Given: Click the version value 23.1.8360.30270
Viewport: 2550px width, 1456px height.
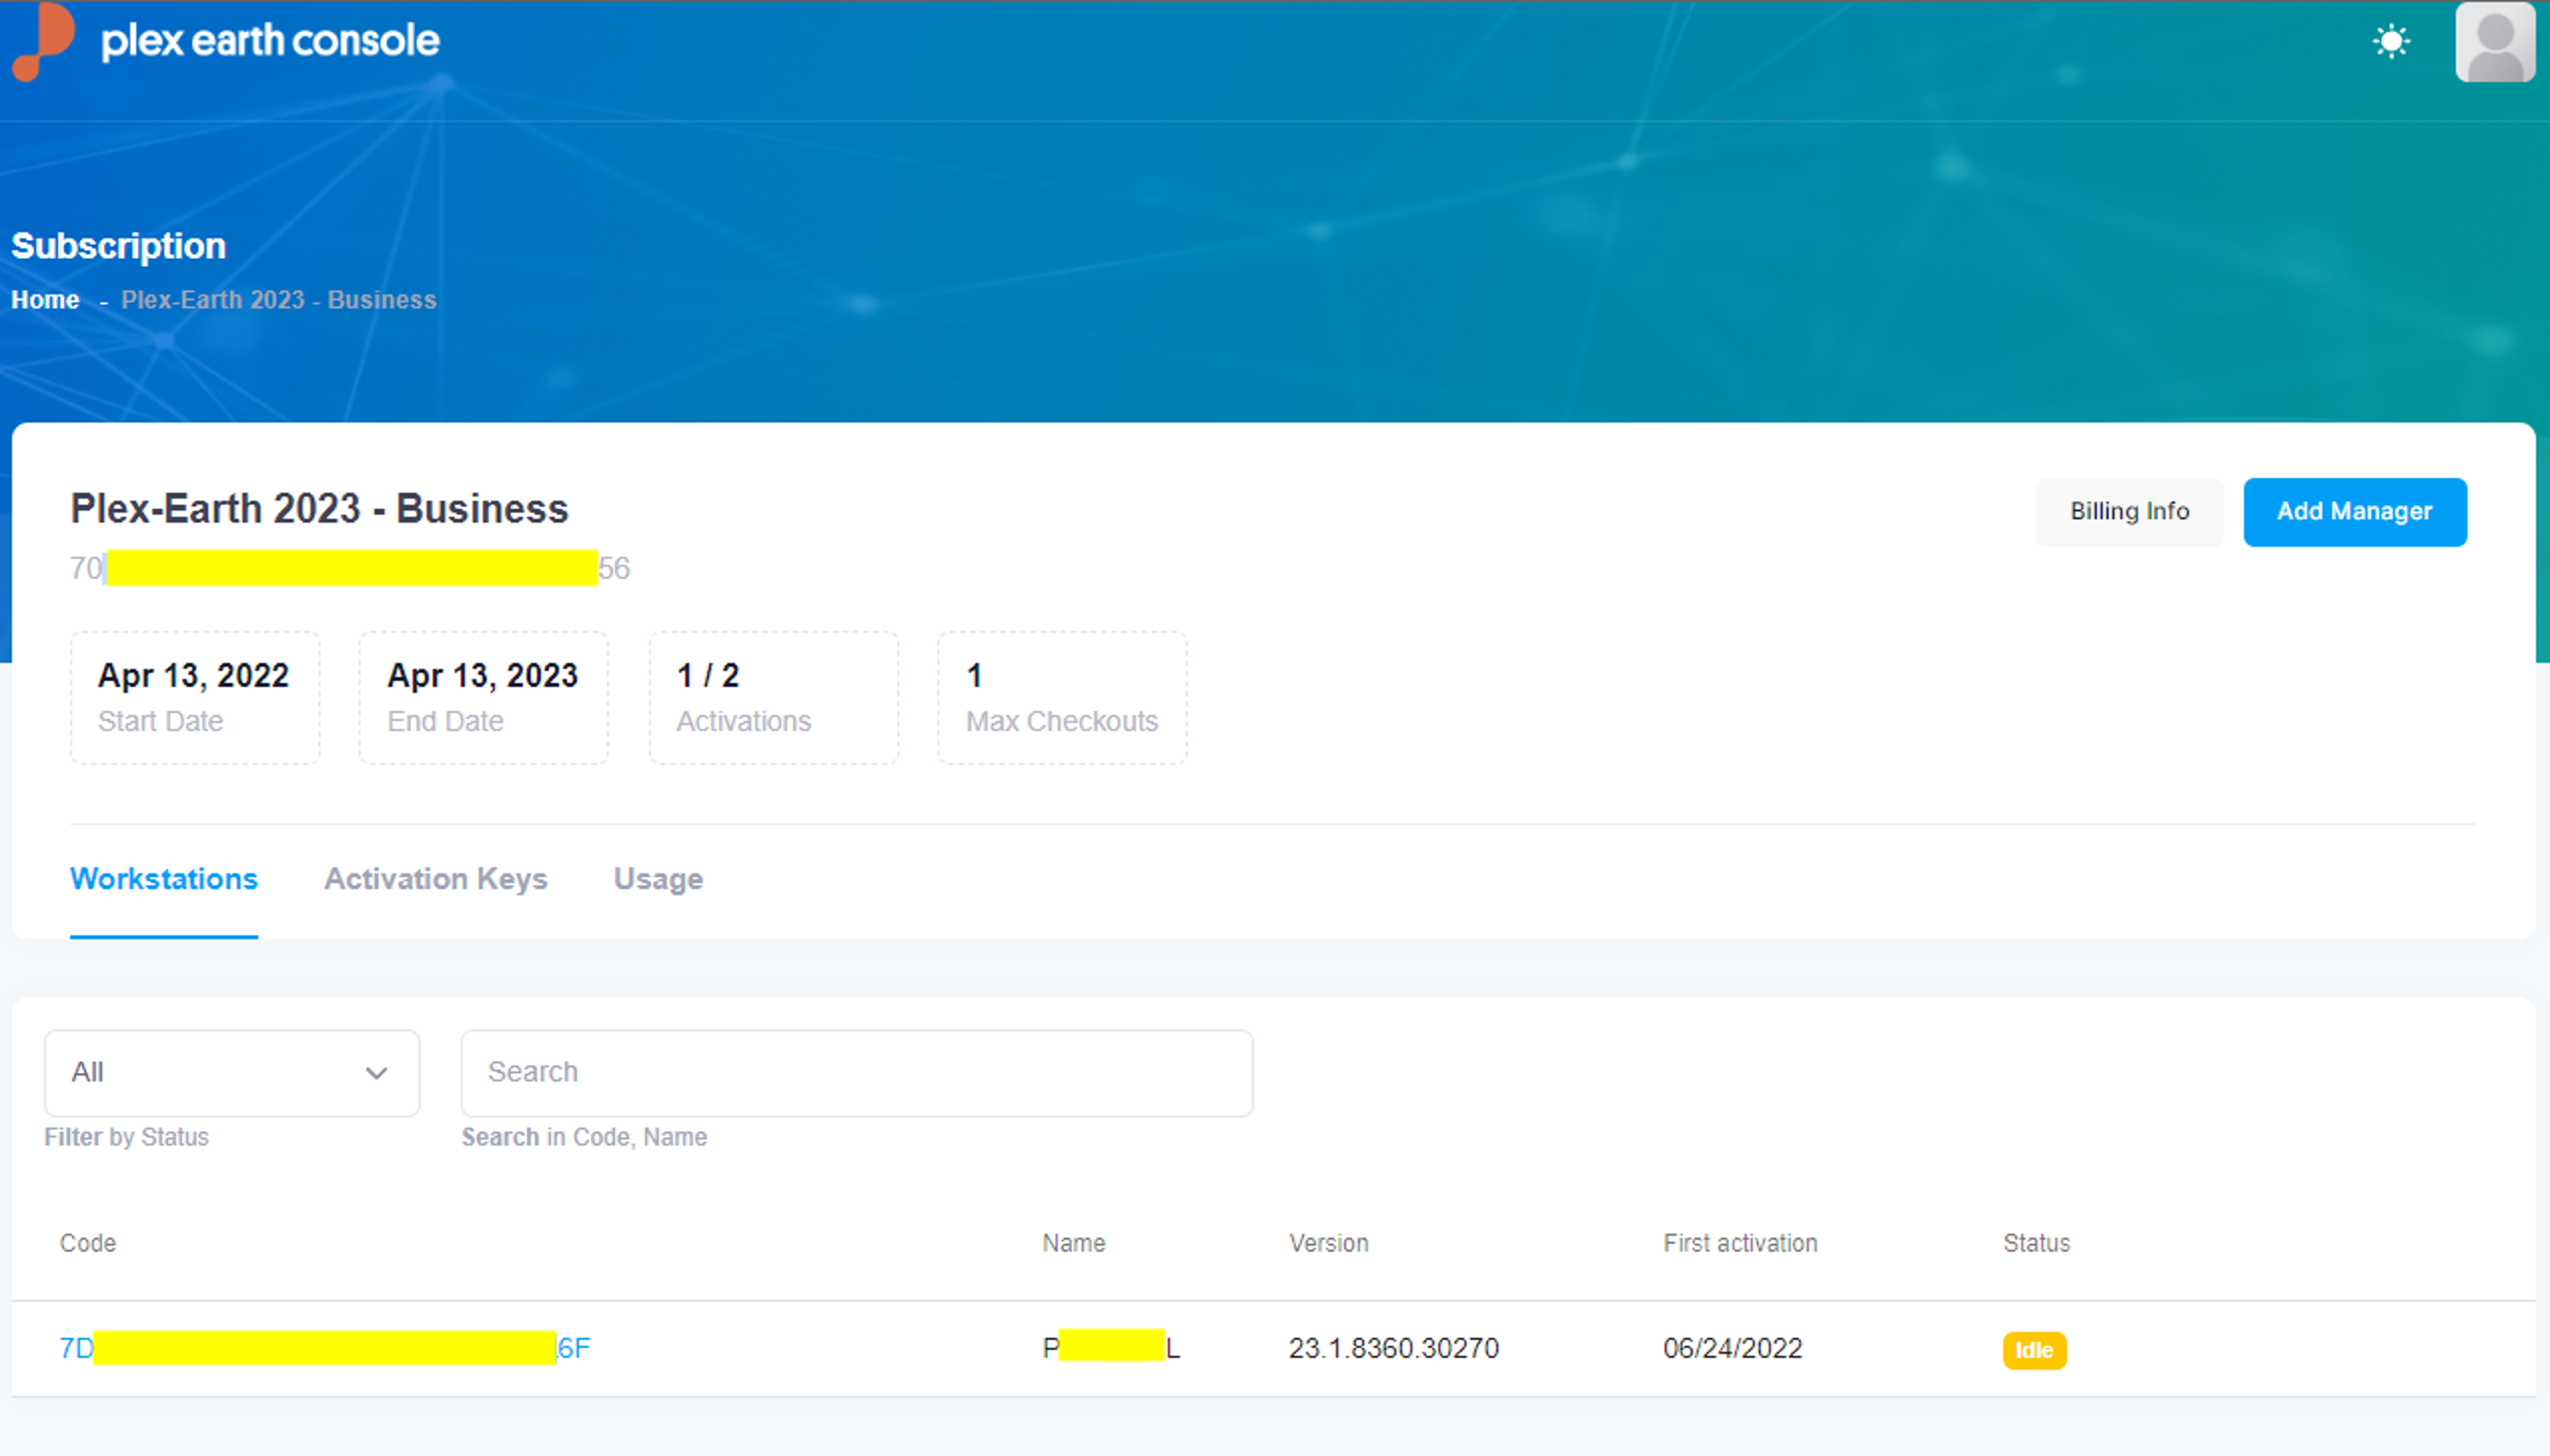Looking at the screenshot, I should [x=1393, y=1348].
